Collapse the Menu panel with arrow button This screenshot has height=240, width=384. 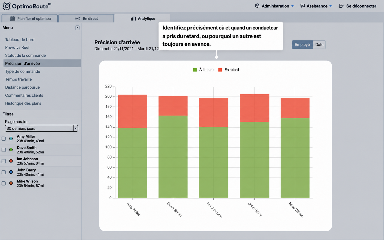[77, 28]
